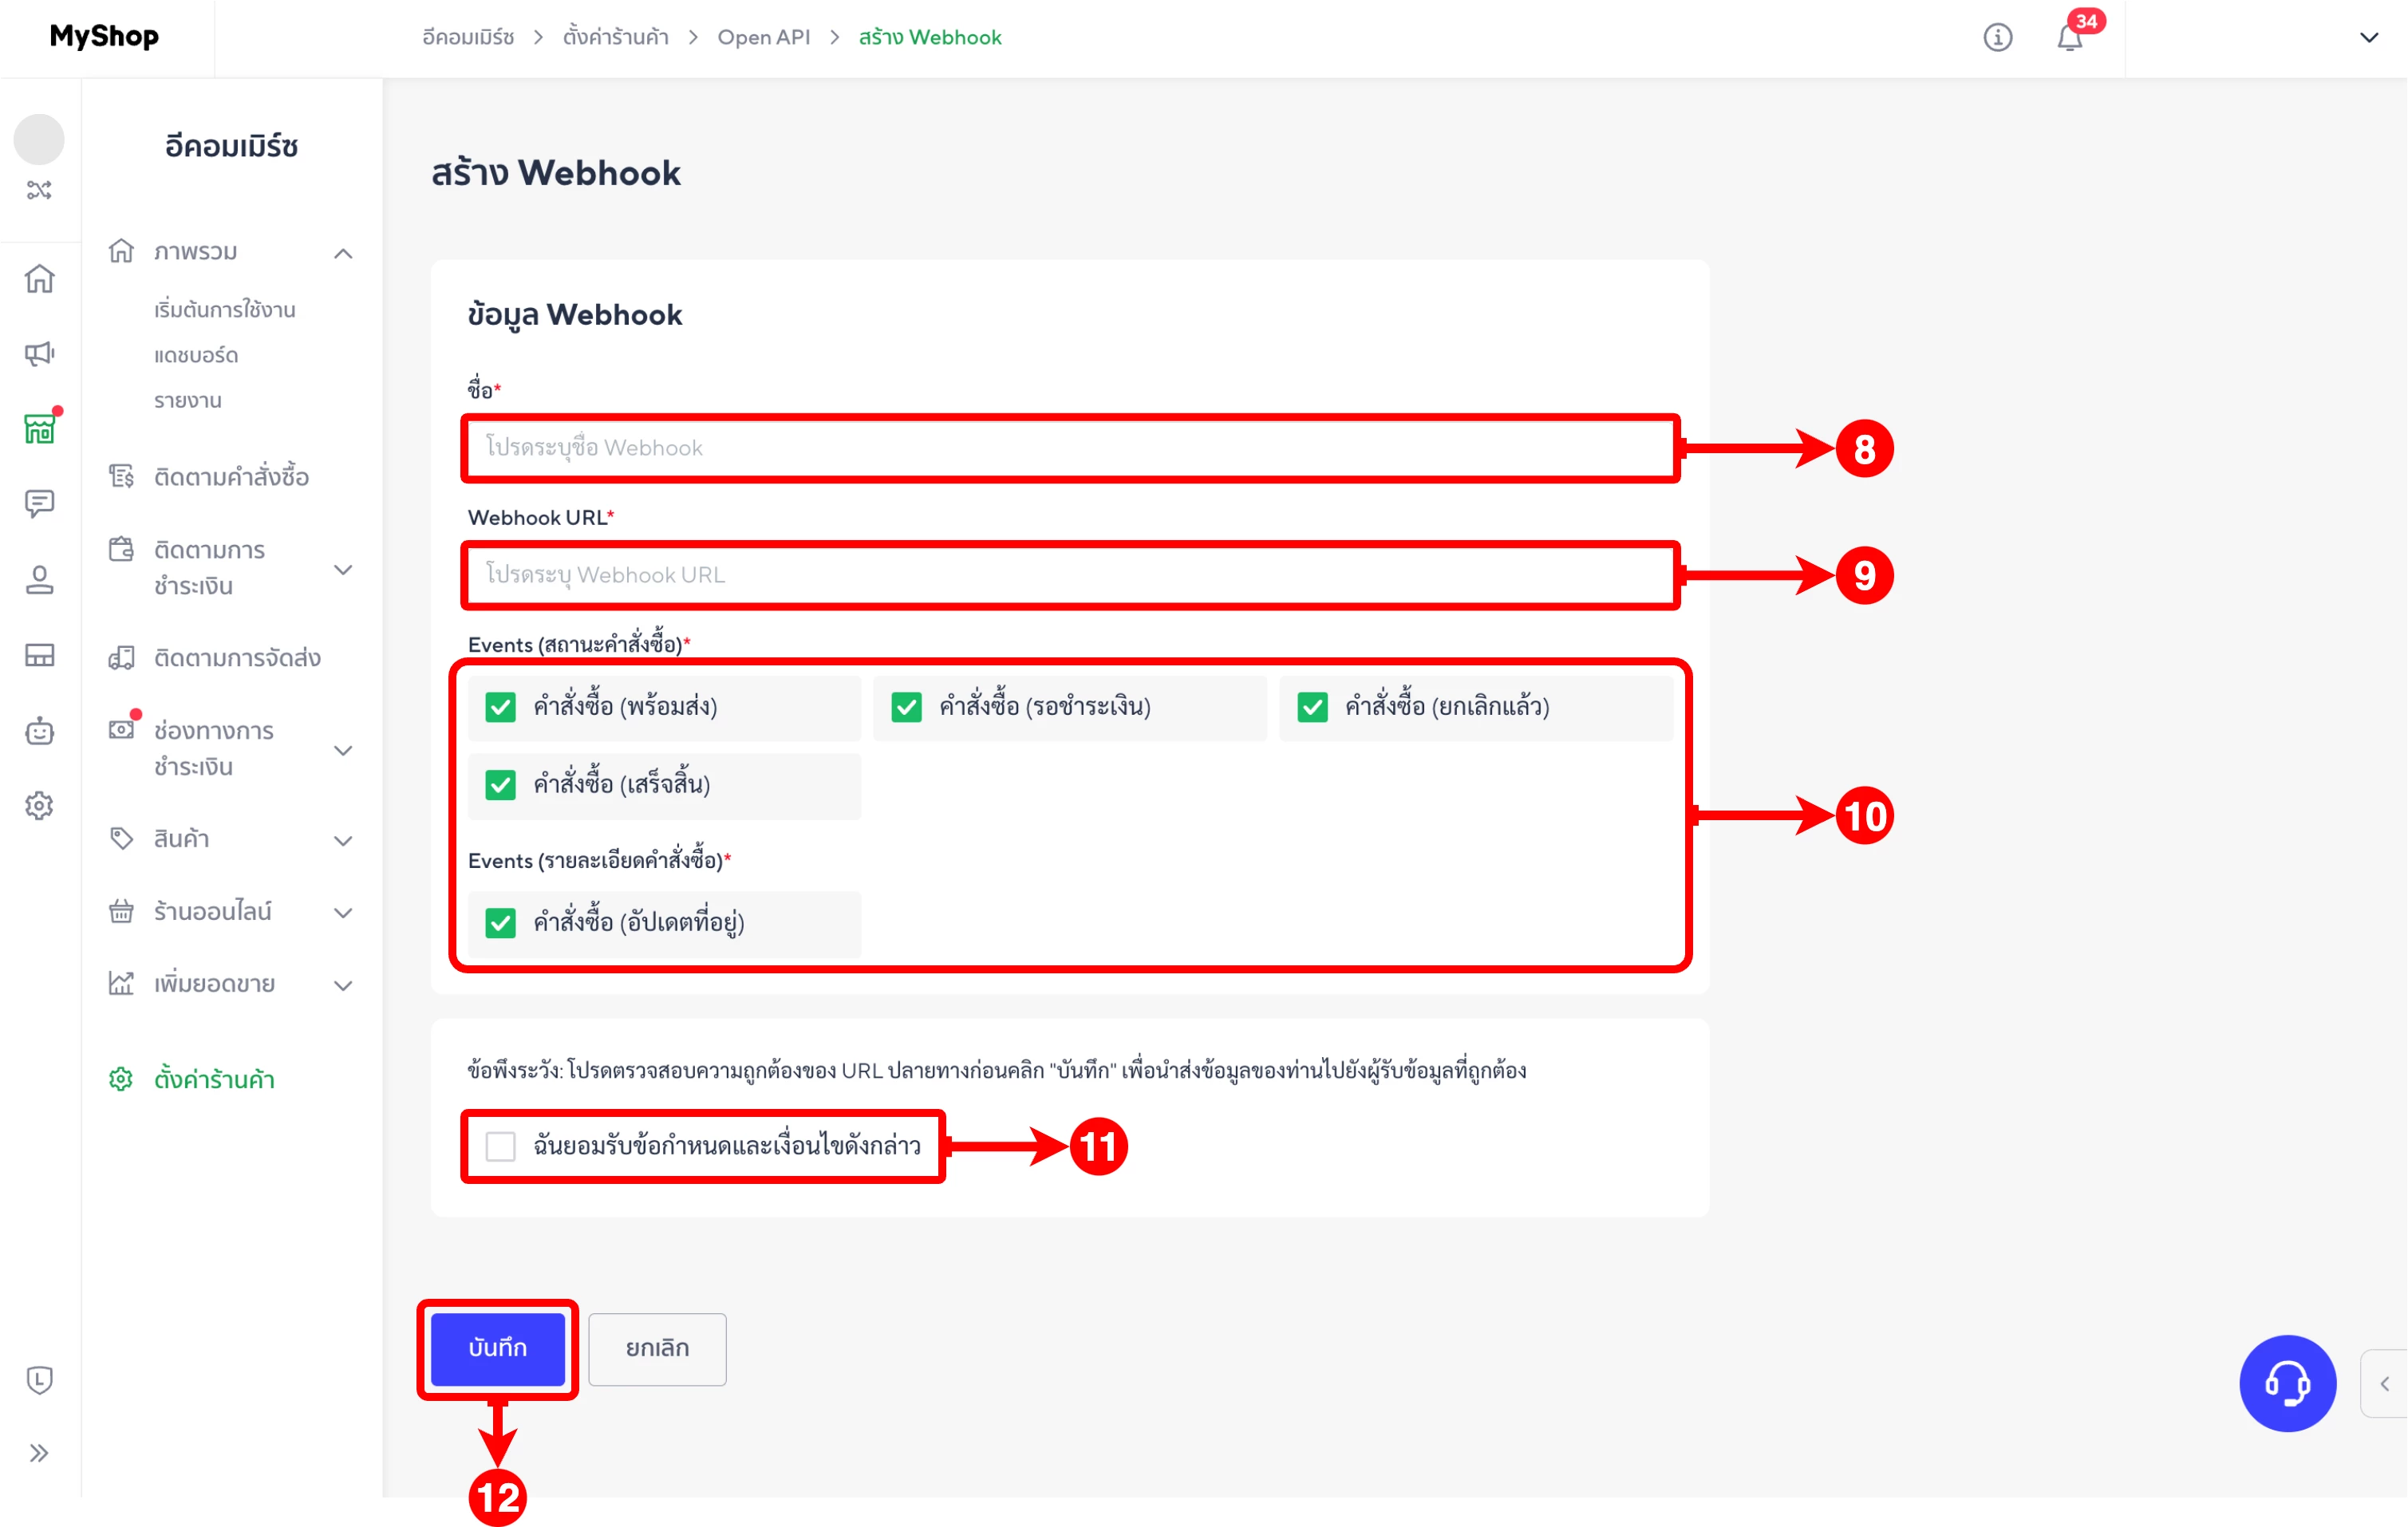Click the บันทึก save button
Screen dimensions: 2408x1527
(498, 1348)
